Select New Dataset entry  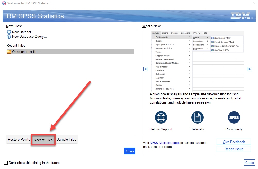[x=21, y=32]
